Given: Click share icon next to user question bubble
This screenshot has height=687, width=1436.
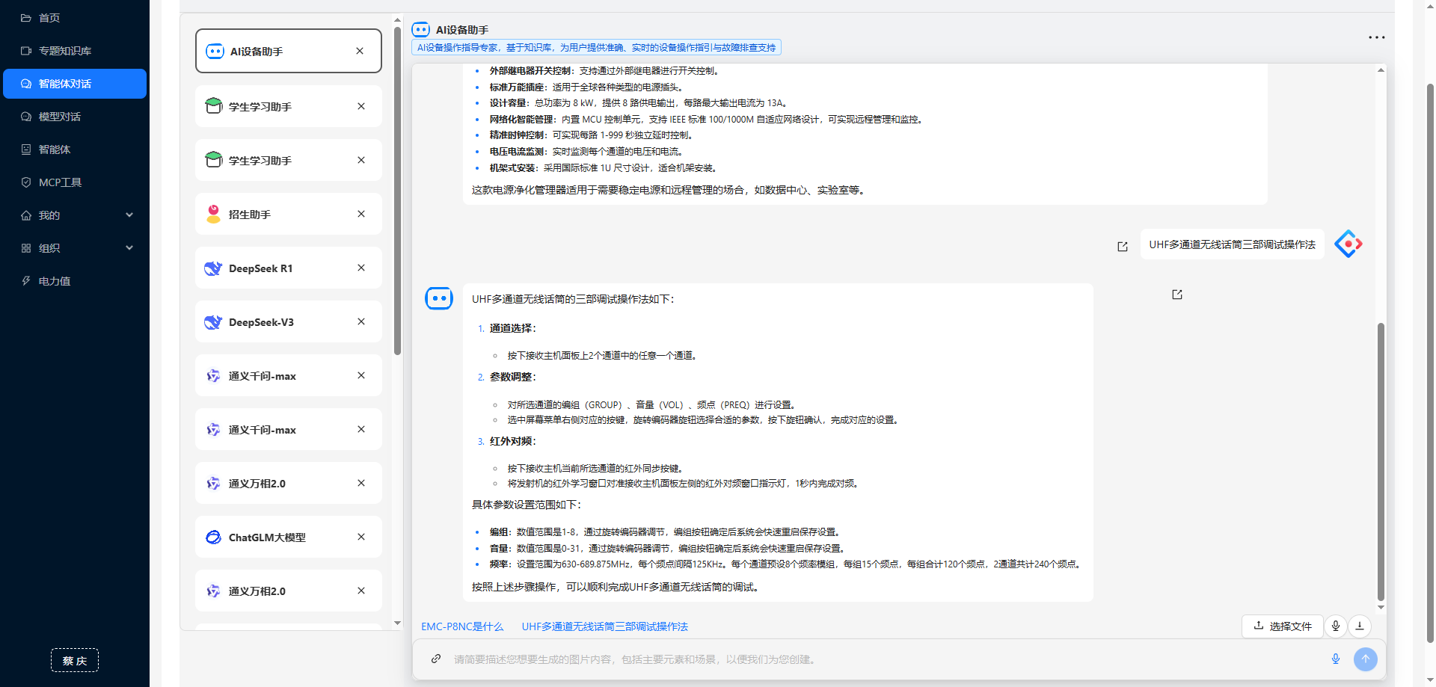Looking at the screenshot, I should 1122,247.
